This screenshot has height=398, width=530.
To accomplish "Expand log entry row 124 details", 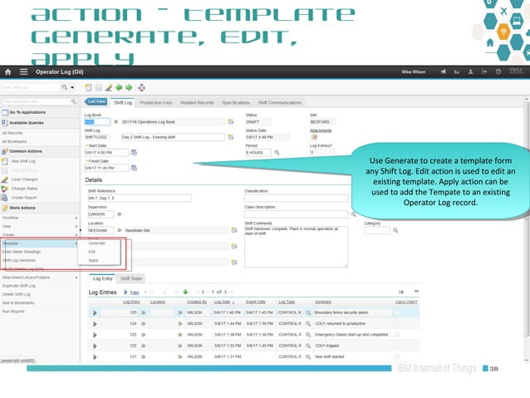I will (95, 324).
